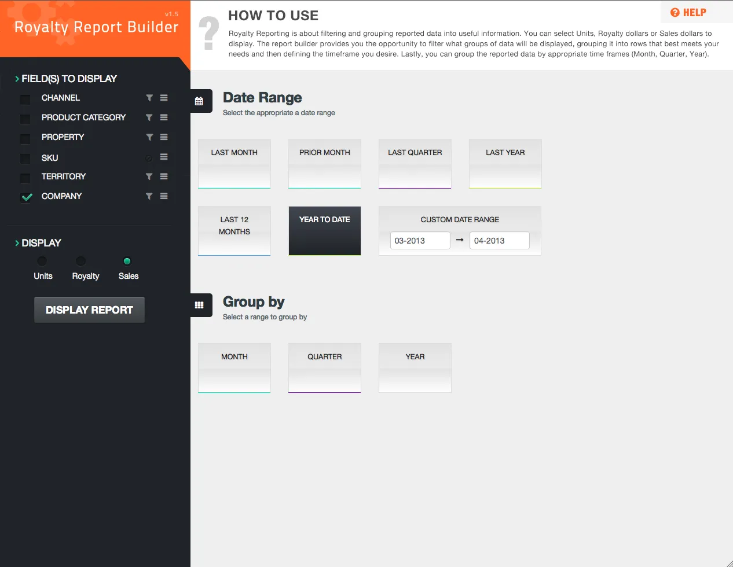The width and height of the screenshot is (733, 567).
Task: Click the grid icon beside Group by
Action: coord(199,305)
